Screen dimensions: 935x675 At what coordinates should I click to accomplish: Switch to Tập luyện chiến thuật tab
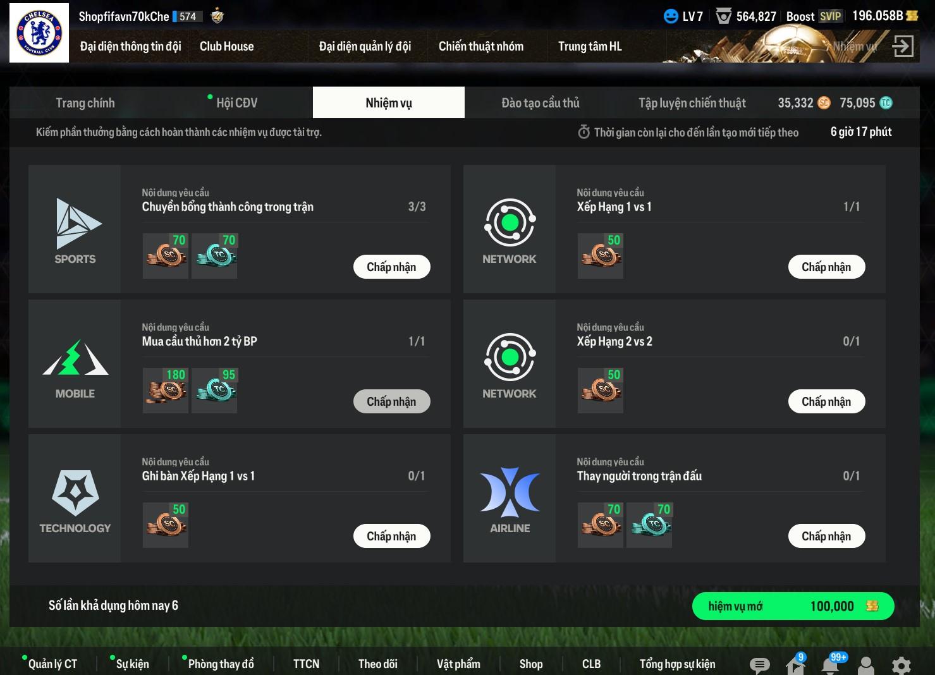(692, 103)
